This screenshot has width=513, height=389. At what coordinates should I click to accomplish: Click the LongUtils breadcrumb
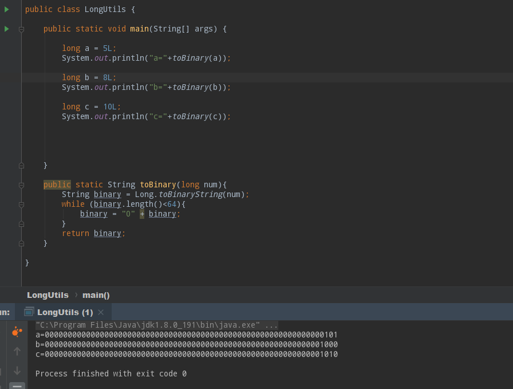pyautogui.click(x=48, y=295)
